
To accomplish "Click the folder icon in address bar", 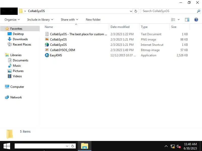I will pos(21,11).
